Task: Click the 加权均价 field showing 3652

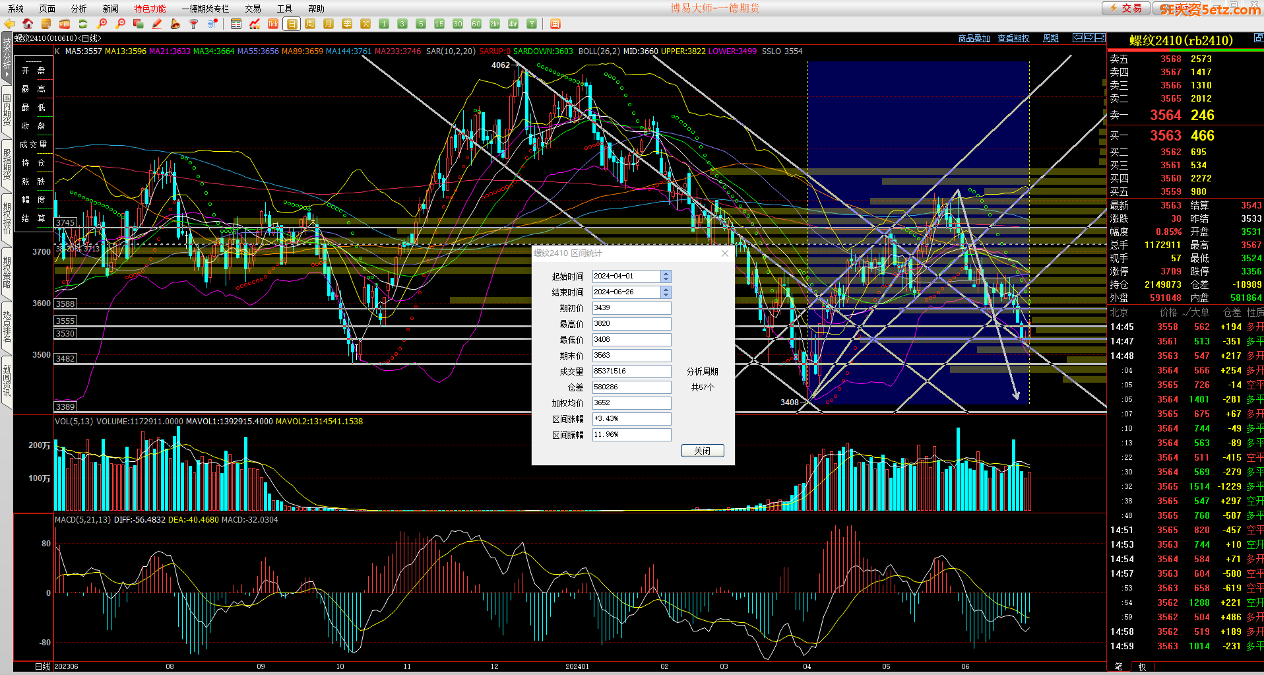Action: coord(631,402)
